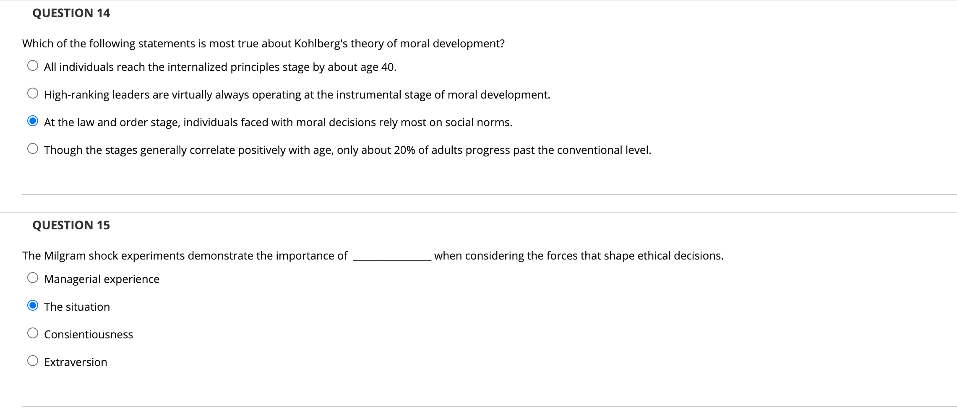Viewport: 957px width, 413px height.
Task: Click the divider line between Question 14 and 15
Action: (x=478, y=194)
